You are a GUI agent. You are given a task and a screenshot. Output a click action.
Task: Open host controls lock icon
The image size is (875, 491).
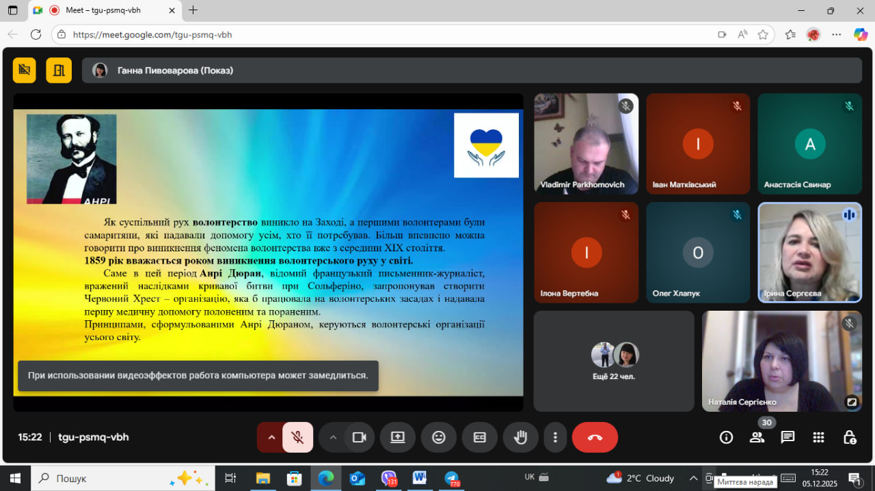(849, 438)
